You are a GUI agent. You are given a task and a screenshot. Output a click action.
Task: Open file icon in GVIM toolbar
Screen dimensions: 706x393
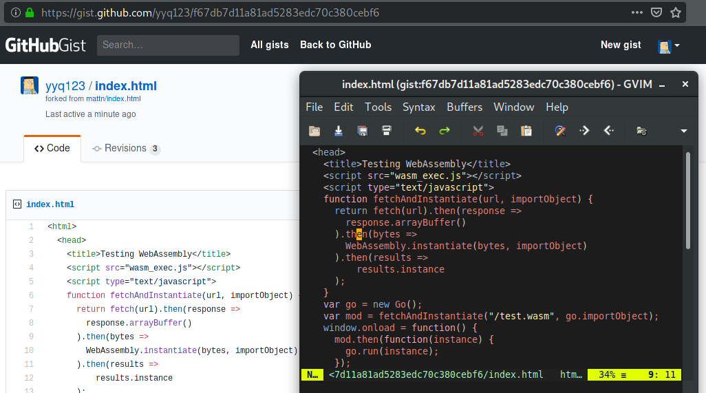(x=314, y=131)
